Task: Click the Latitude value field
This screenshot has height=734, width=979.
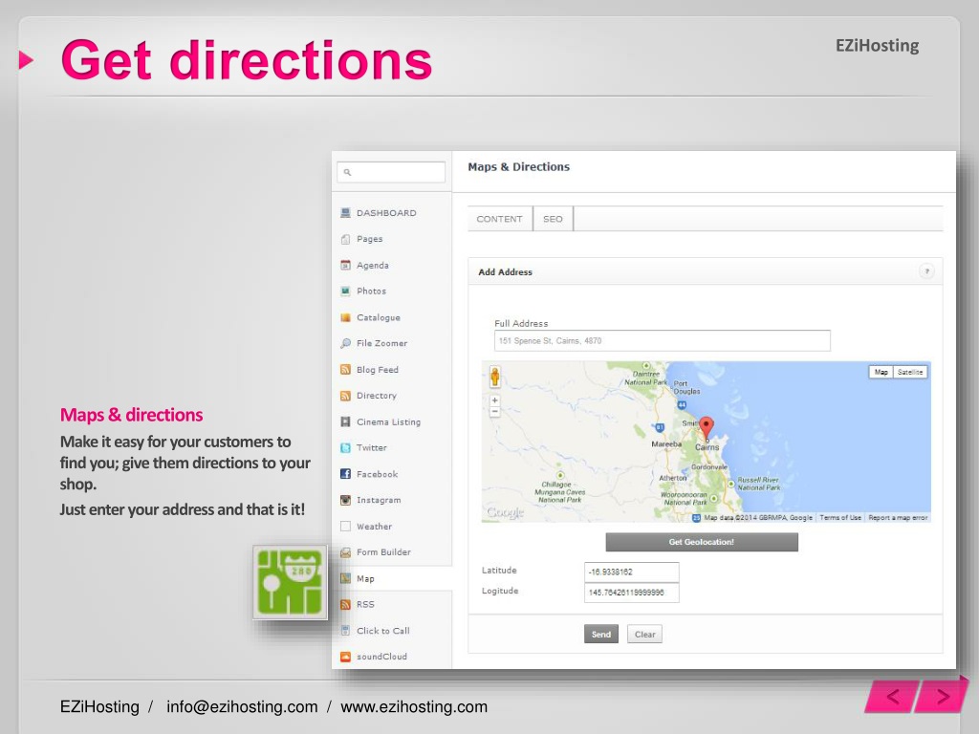Action: (x=631, y=572)
